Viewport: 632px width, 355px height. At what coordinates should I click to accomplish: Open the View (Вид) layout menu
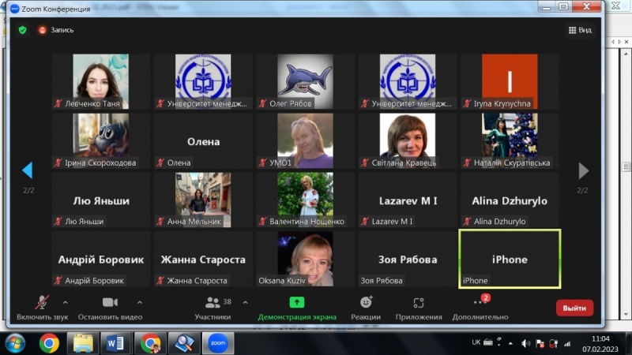(x=580, y=30)
